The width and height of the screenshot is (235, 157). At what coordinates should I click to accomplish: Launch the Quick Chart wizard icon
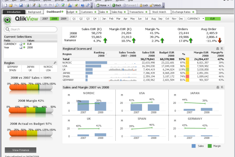tap(70, 5)
